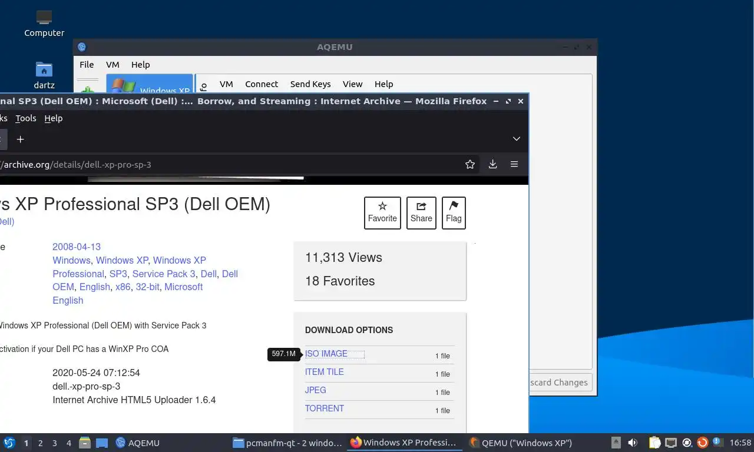
Task: Minimize the Firefox window
Action: [x=496, y=101]
